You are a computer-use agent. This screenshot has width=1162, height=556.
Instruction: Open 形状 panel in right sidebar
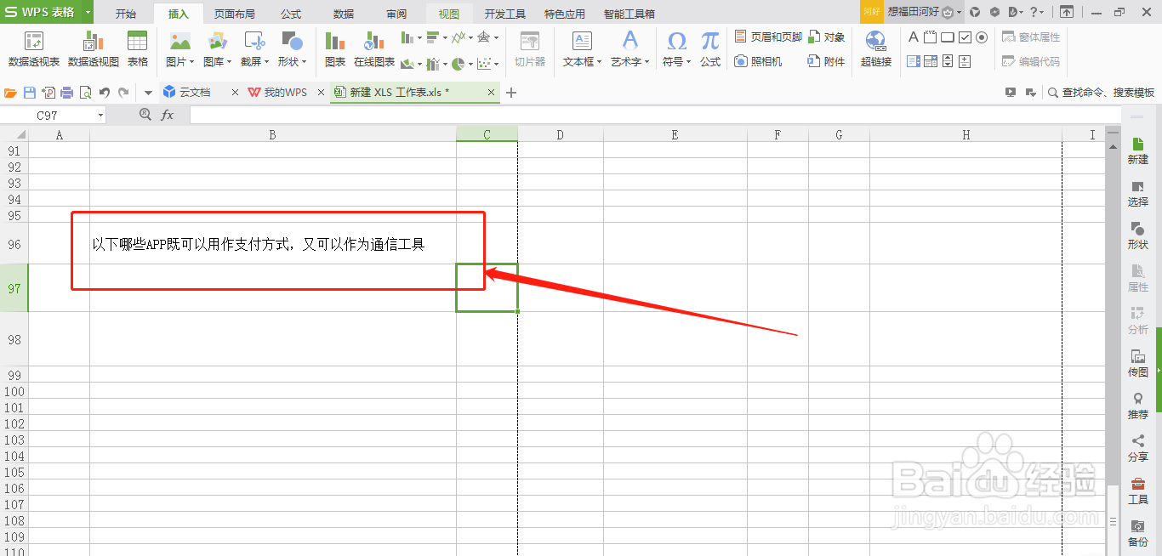pyautogui.click(x=1138, y=236)
